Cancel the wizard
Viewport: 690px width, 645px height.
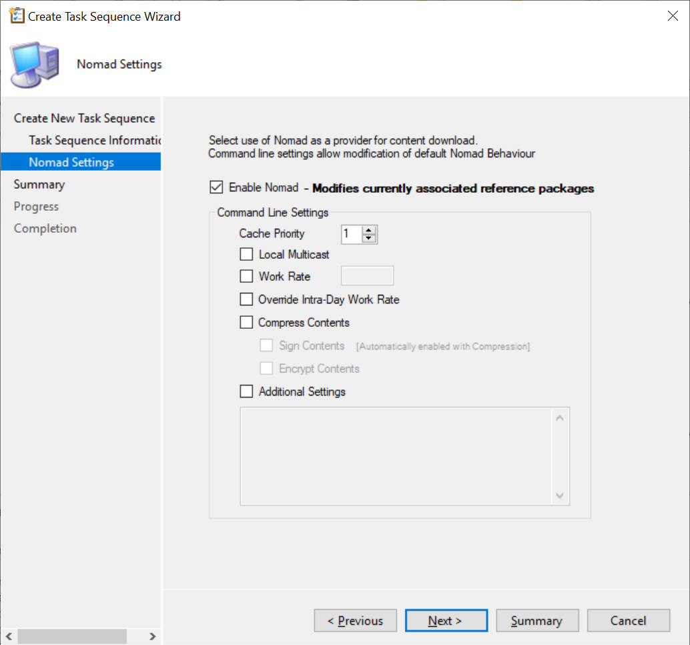628,620
